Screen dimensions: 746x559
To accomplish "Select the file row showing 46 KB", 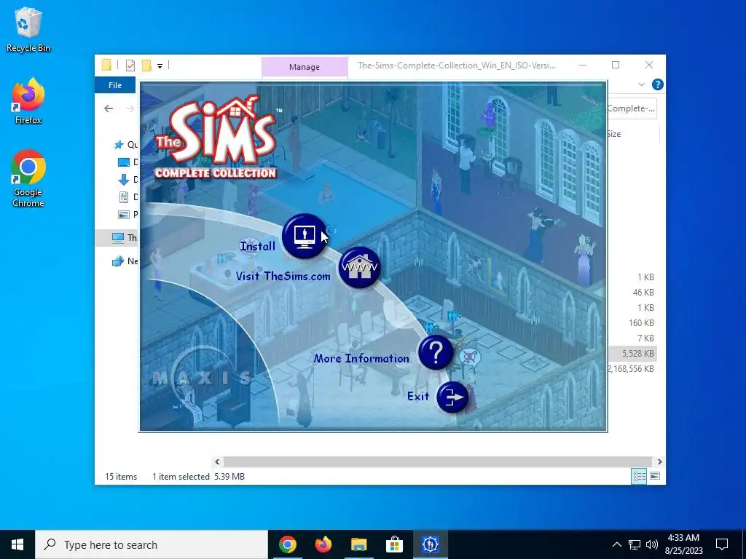I will [x=632, y=293].
